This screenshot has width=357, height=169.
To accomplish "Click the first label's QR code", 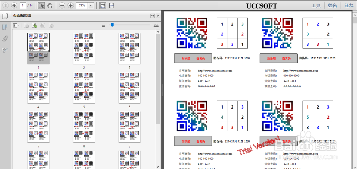I will [x=192, y=33].
